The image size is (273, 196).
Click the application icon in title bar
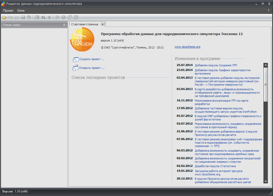point(3,4)
